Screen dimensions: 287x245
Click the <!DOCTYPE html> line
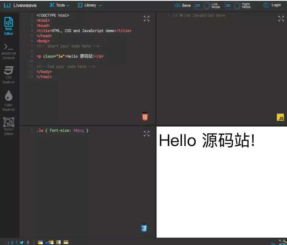tap(53, 15)
